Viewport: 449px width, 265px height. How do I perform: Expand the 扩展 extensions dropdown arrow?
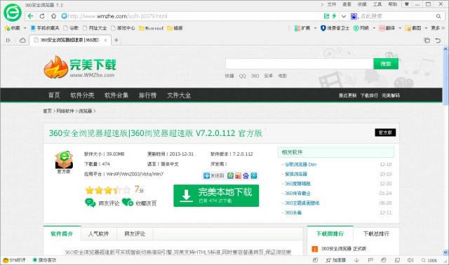click(x=315, y=28)
